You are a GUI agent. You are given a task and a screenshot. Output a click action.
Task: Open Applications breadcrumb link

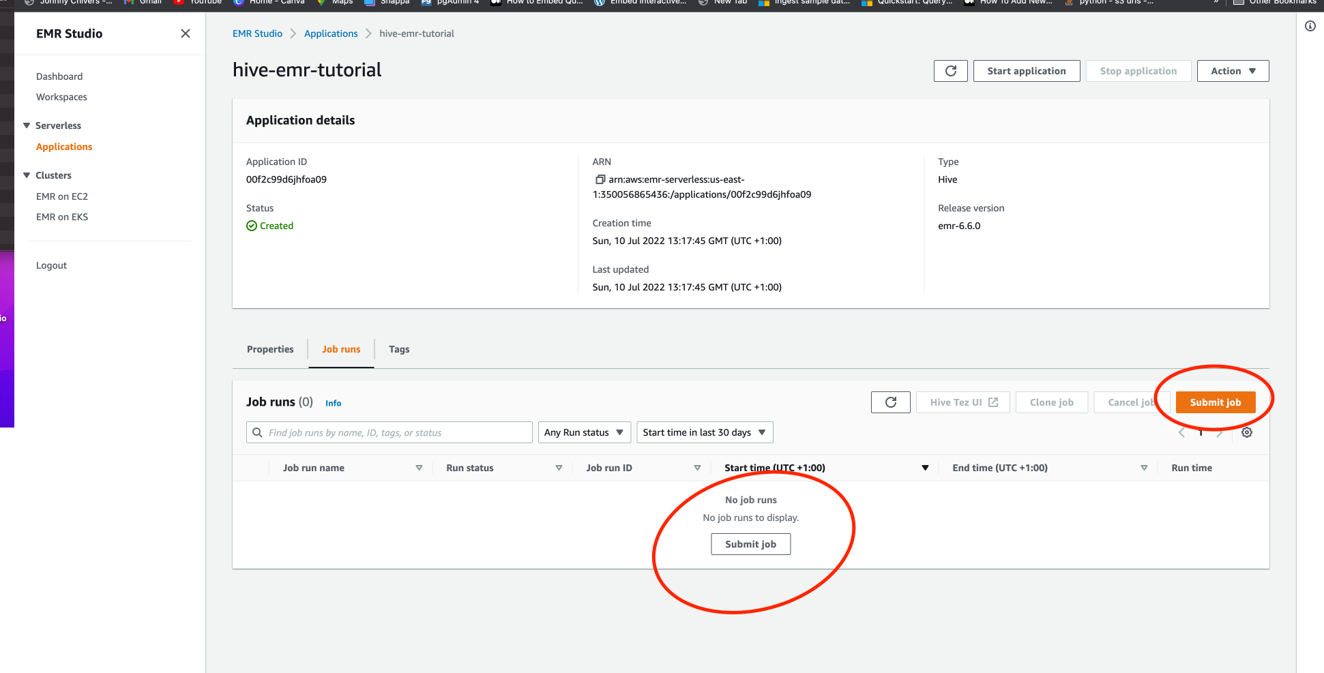331,33
